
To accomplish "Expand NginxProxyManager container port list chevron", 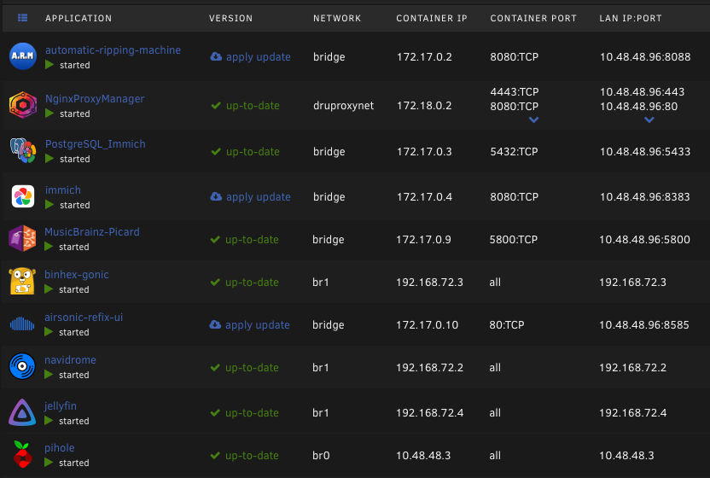I will coord(534,120).
